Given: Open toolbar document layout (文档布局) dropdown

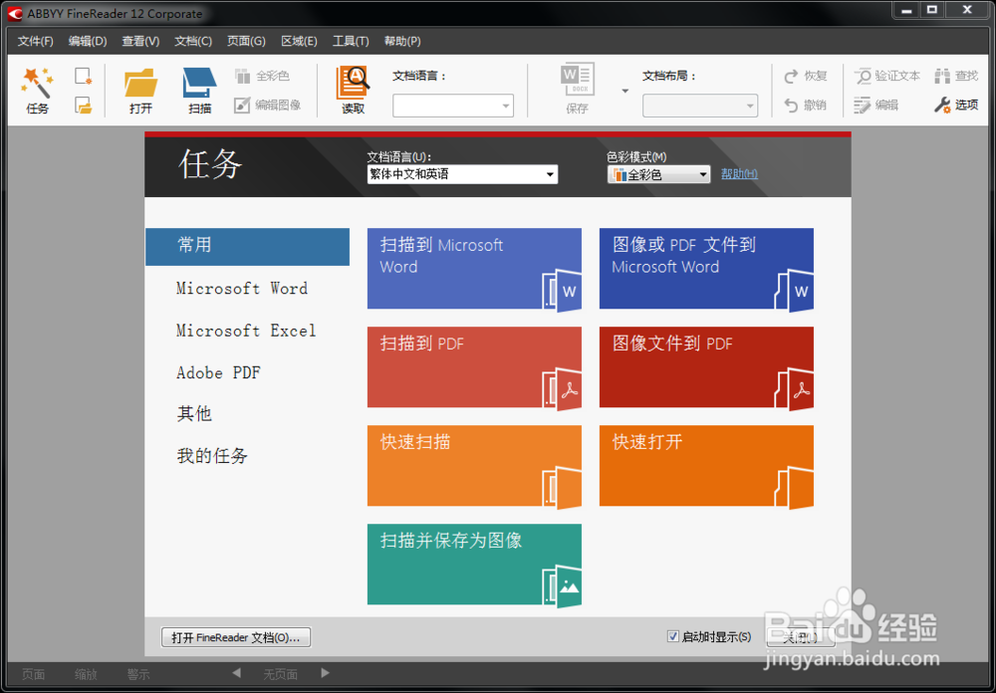Looking at the screenshot, I should 700,106.
